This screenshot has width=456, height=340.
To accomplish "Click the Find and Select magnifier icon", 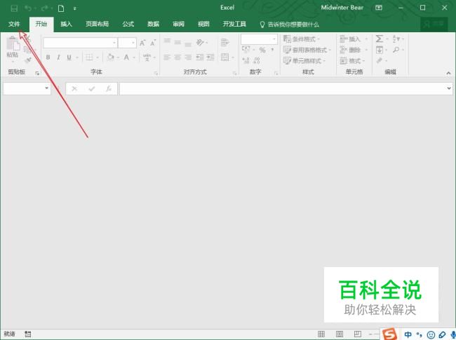I will click(x=396, y=50).
